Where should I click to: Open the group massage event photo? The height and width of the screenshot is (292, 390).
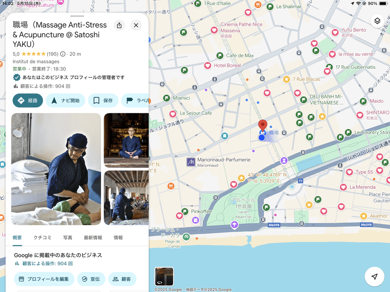(x=126, y=198)
